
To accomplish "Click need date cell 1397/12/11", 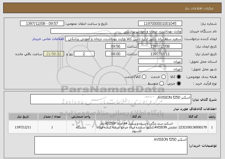I will 23,127.
